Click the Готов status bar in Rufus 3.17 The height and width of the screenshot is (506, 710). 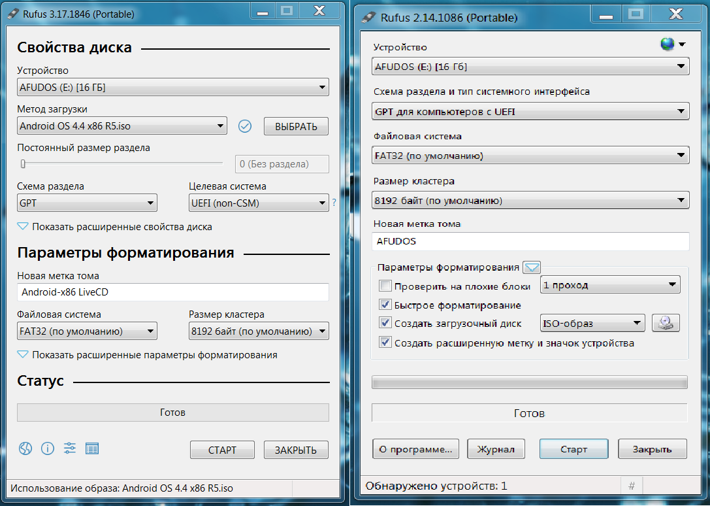(173, 413)
